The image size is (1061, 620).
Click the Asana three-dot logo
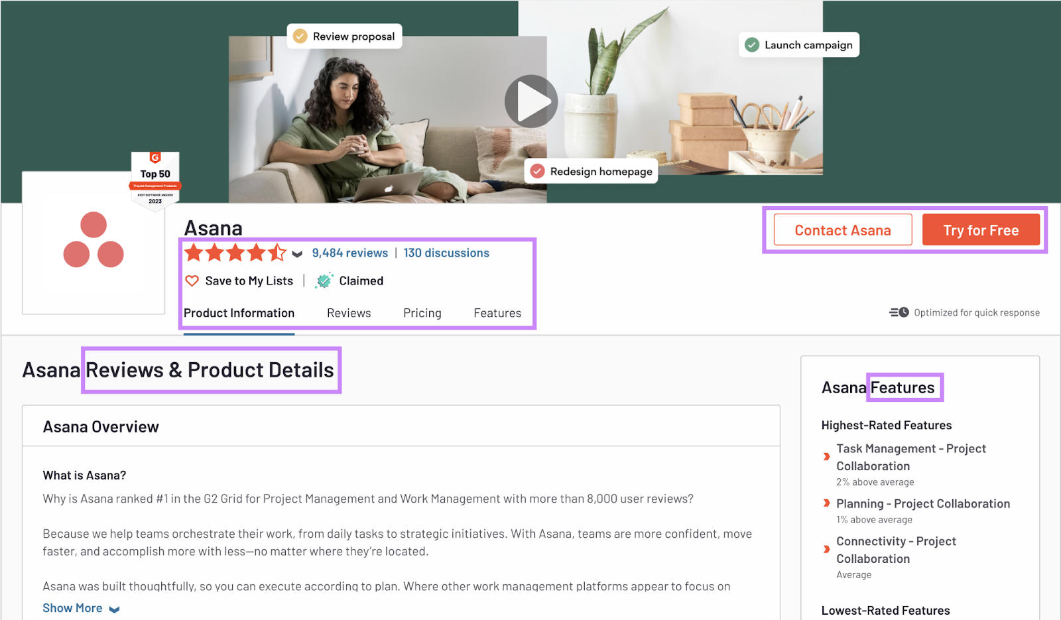[x=94, y=240]
